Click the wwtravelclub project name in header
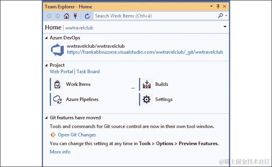The width and height of the screenshot is (272, 167). click(79, 28)
